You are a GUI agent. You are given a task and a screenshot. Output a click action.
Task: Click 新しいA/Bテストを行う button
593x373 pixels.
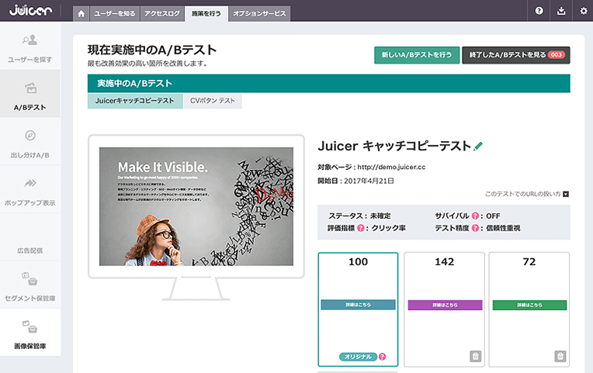tap(416, 55)
